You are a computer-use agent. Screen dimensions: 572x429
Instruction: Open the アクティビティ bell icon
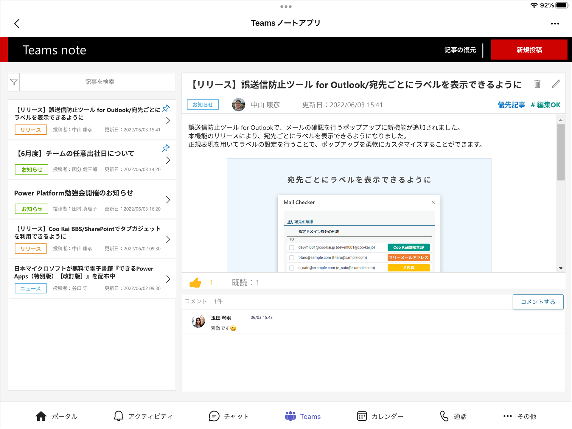119,416
